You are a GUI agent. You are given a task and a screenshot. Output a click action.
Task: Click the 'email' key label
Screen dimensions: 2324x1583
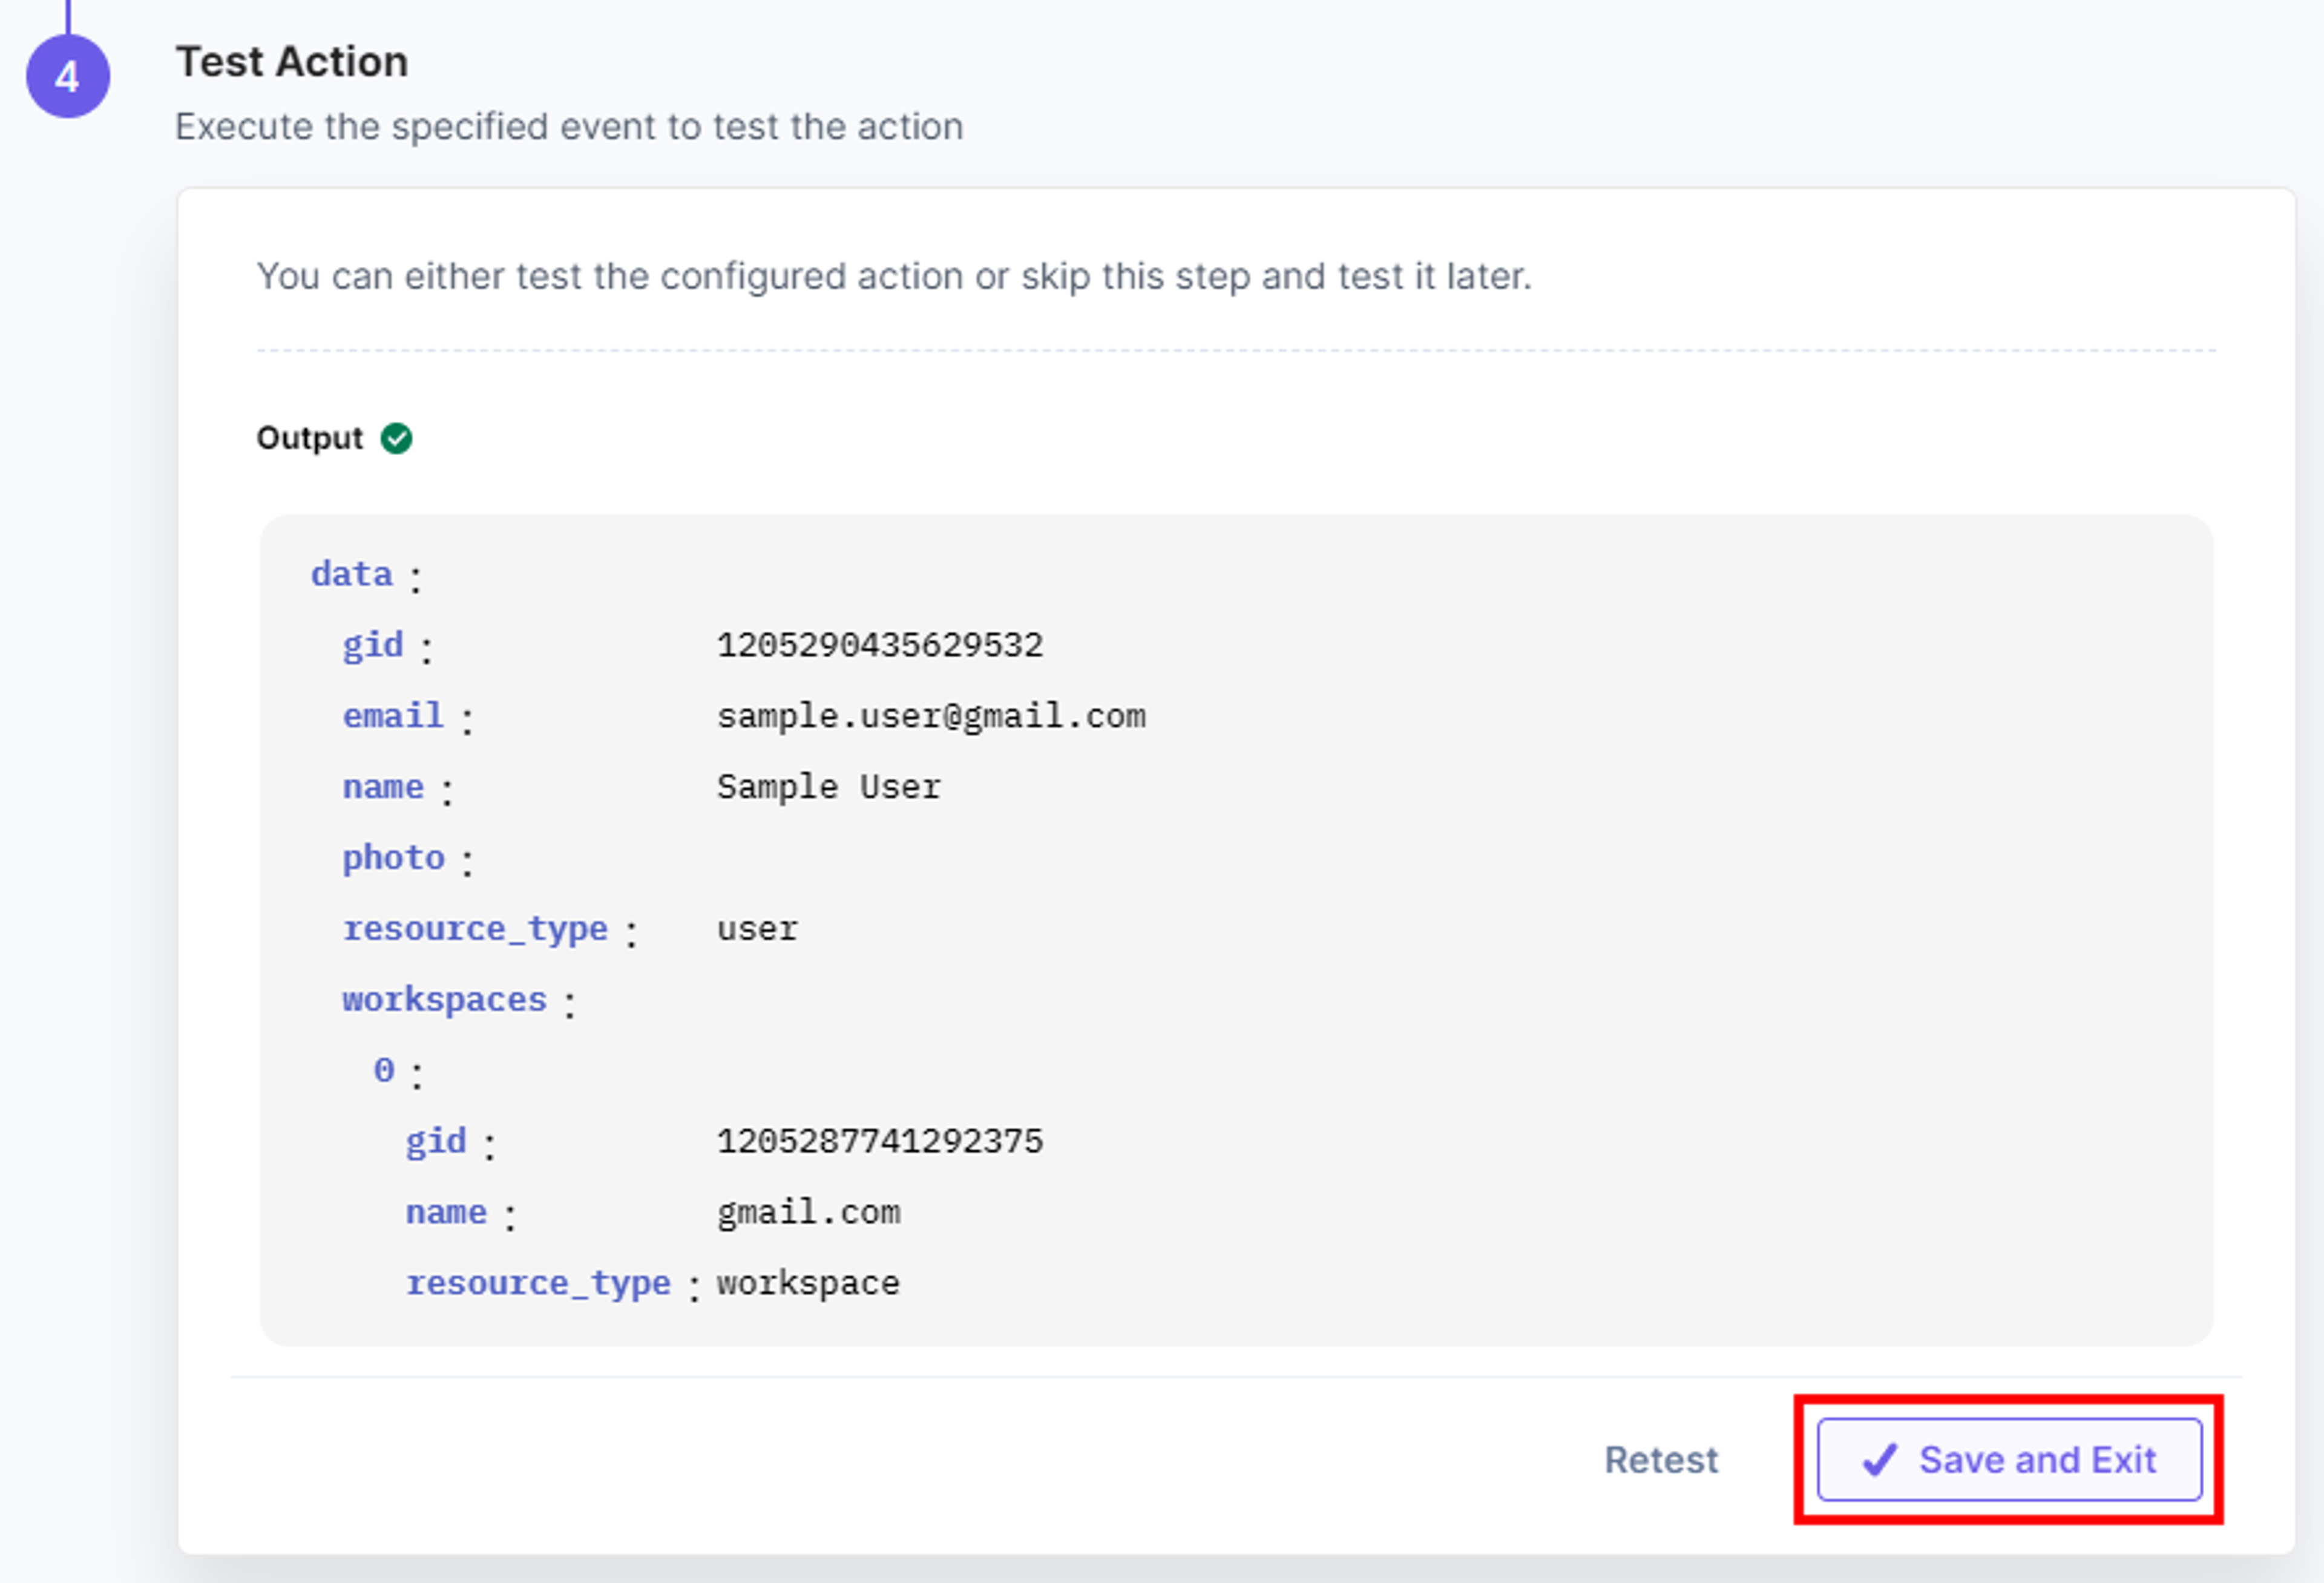pyautogui.click(x=393, y=716)
